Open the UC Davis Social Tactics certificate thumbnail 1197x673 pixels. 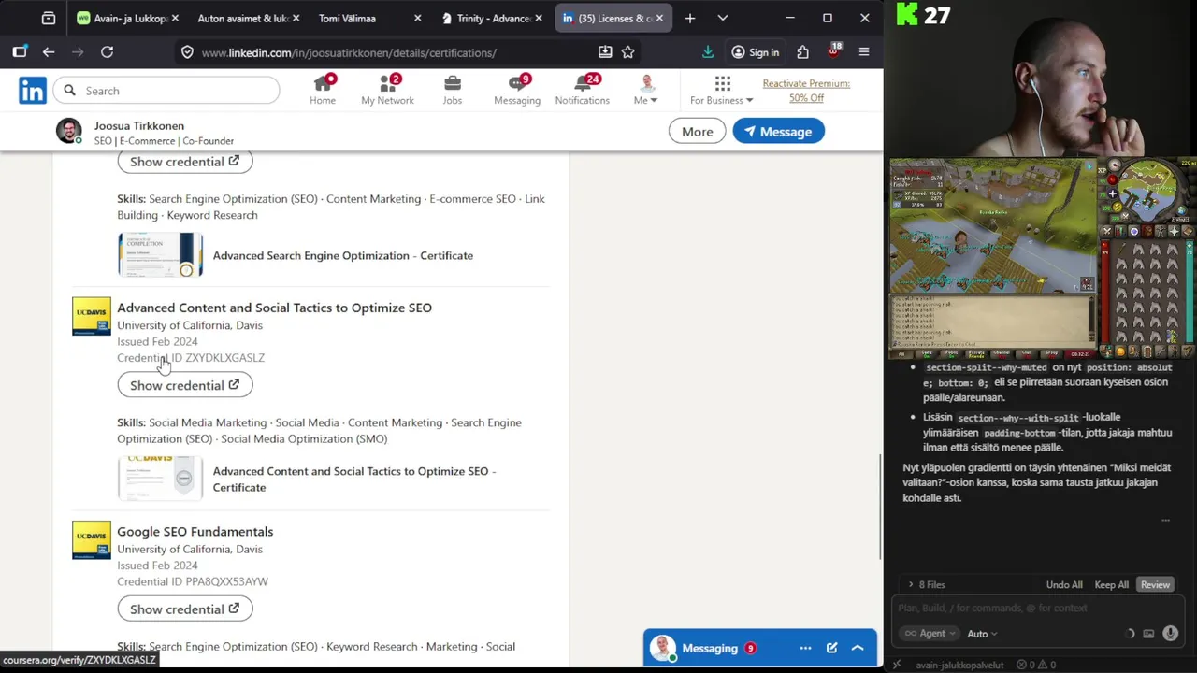coord(160,479)
